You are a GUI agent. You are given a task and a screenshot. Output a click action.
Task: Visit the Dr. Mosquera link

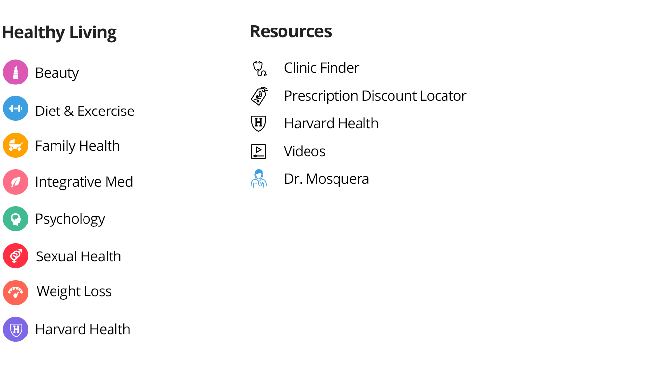[x=326, y=179]
